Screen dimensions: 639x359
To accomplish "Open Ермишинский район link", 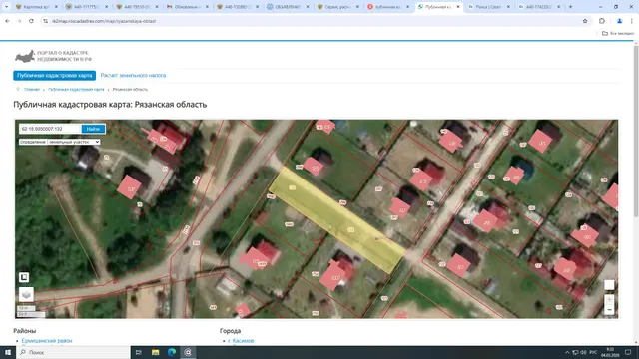I will pyautogui.click(x=47, y=341).
